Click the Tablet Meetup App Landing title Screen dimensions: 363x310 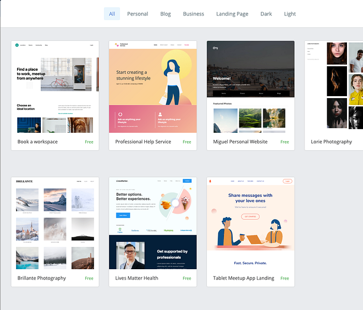point(244,278)
